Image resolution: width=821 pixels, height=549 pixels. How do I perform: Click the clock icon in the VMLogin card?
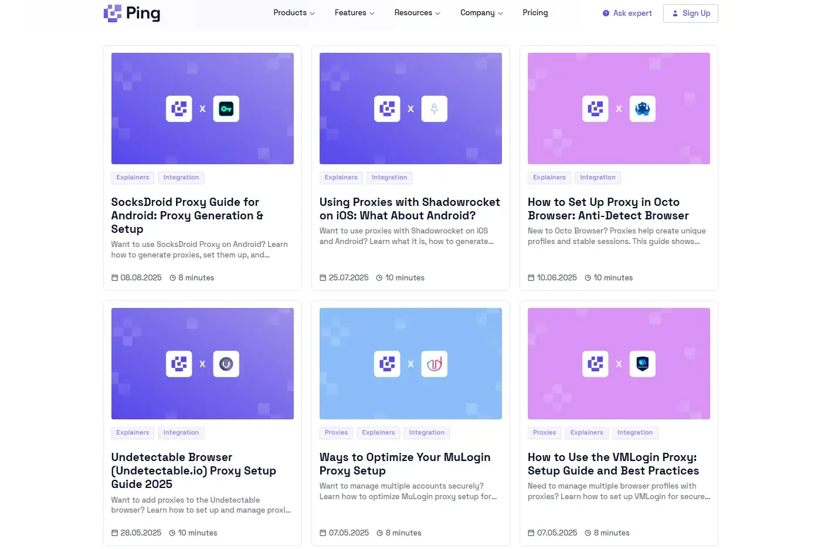[x=588, y=533]
